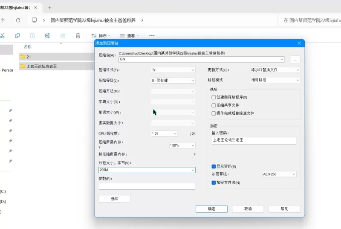Viewport: 341px width, 229px height.
Task: Select the folder named 21
Action: coord(29,57)
